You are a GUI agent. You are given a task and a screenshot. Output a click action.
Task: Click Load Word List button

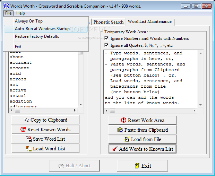[x=45, y=149]
